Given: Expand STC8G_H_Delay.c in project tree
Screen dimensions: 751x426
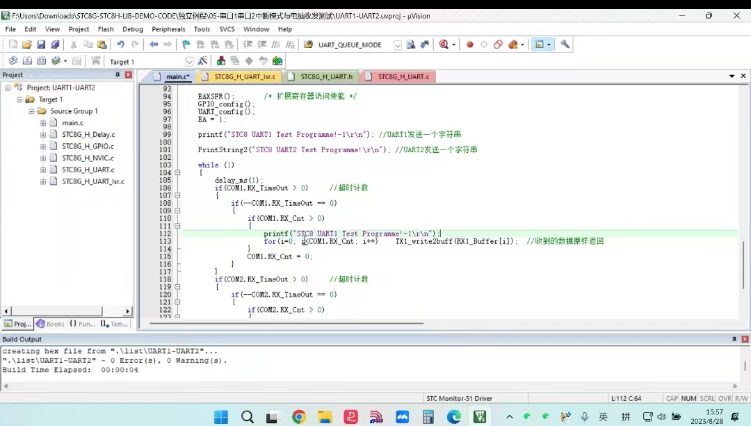Looking at the screenshot, I should [43, 135].
